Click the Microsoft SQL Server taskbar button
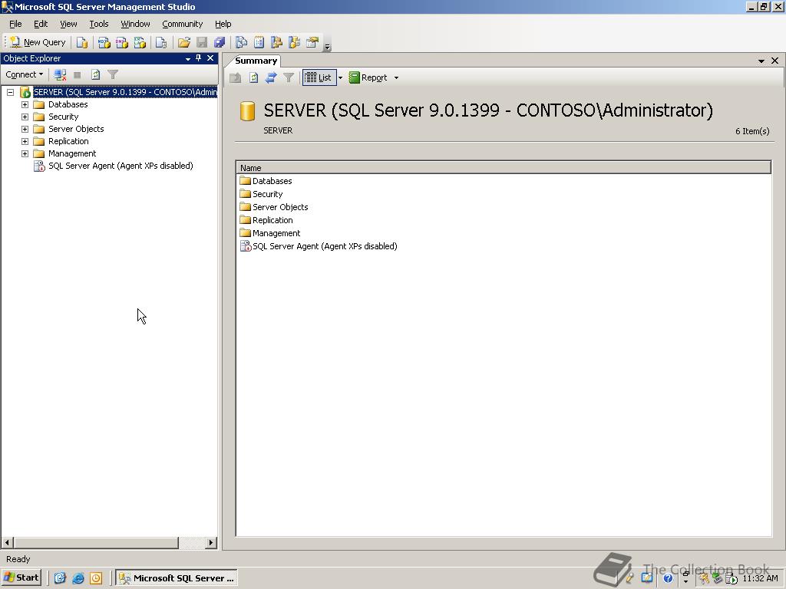Image resolution: width=786 pixels, height=589 pixels. coord(177,578)
